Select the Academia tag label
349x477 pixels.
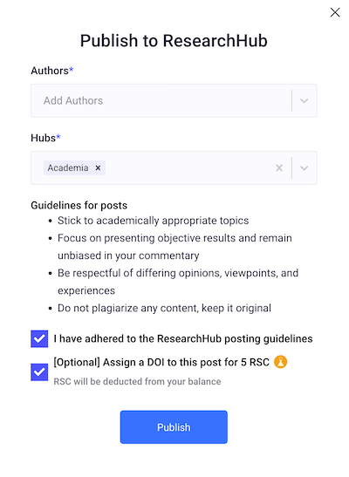point(68,168)
